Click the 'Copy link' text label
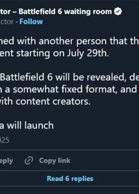The image size is (139, 194). [55, 161]
